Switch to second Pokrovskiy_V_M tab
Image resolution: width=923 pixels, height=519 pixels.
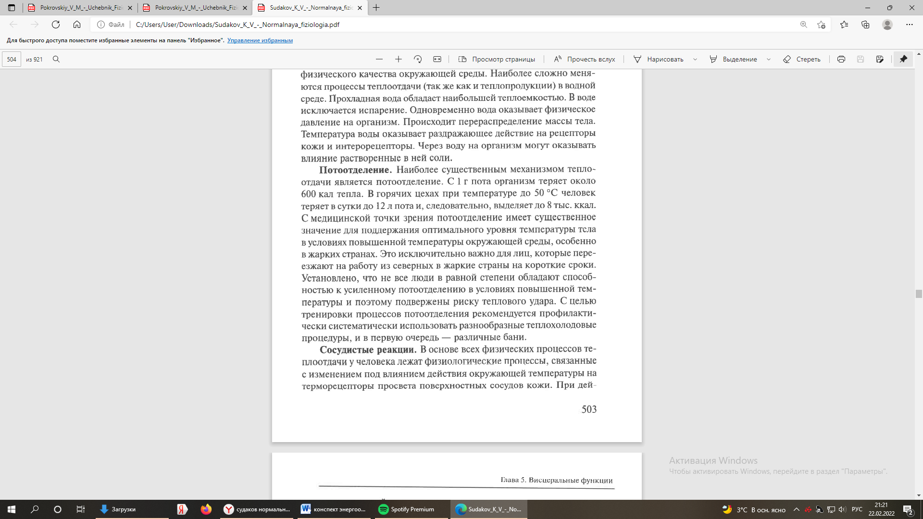[195, 8]
